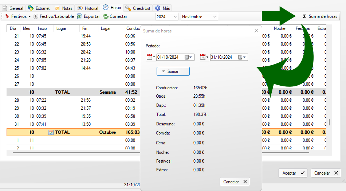Switch to the General tab

coord(13,8)
